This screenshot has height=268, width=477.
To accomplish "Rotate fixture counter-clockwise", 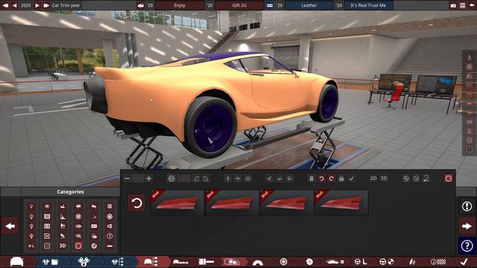I will pos(321,179).
